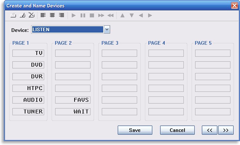Click the rename device pencil icon
This screenshot has width=240, height=145.
[x=22, y=15]
